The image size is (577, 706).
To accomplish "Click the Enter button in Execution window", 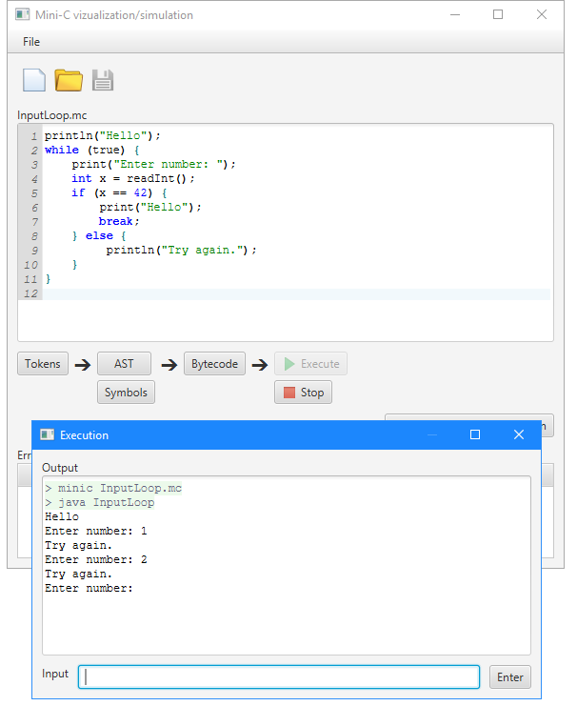I will 510,676.
